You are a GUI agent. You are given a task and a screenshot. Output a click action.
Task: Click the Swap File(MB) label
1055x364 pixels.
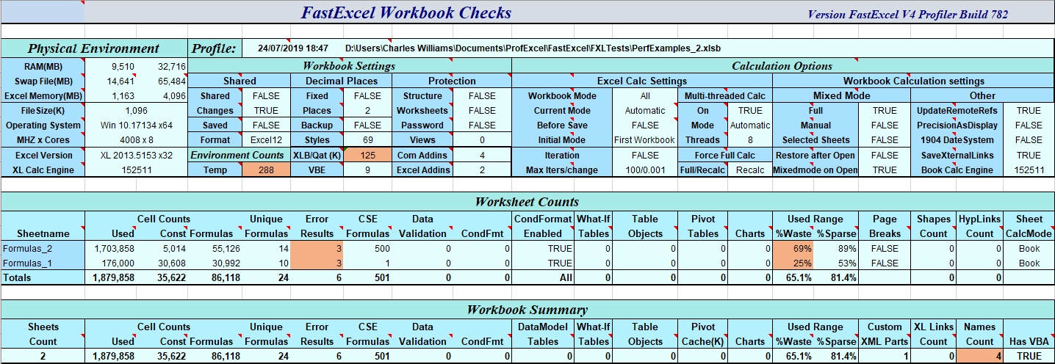click(43, 81)
